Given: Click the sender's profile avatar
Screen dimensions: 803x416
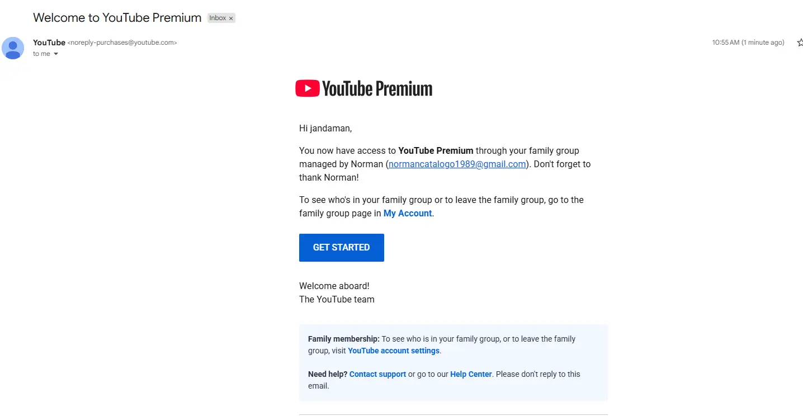Looking at the screenshot, I should pos(13,48).
